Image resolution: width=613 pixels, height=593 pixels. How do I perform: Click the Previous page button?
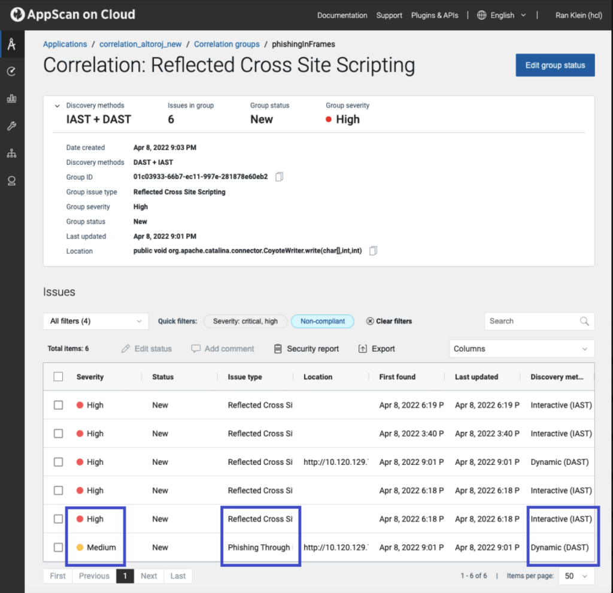tap(94, 576)
